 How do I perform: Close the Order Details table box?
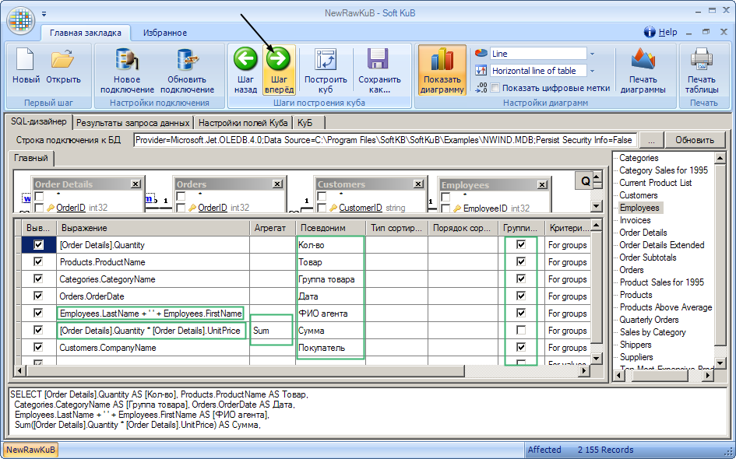click(136, 184)
